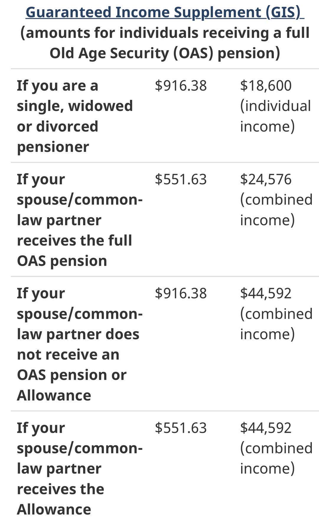Click the $24,576 income threshold

266,179
